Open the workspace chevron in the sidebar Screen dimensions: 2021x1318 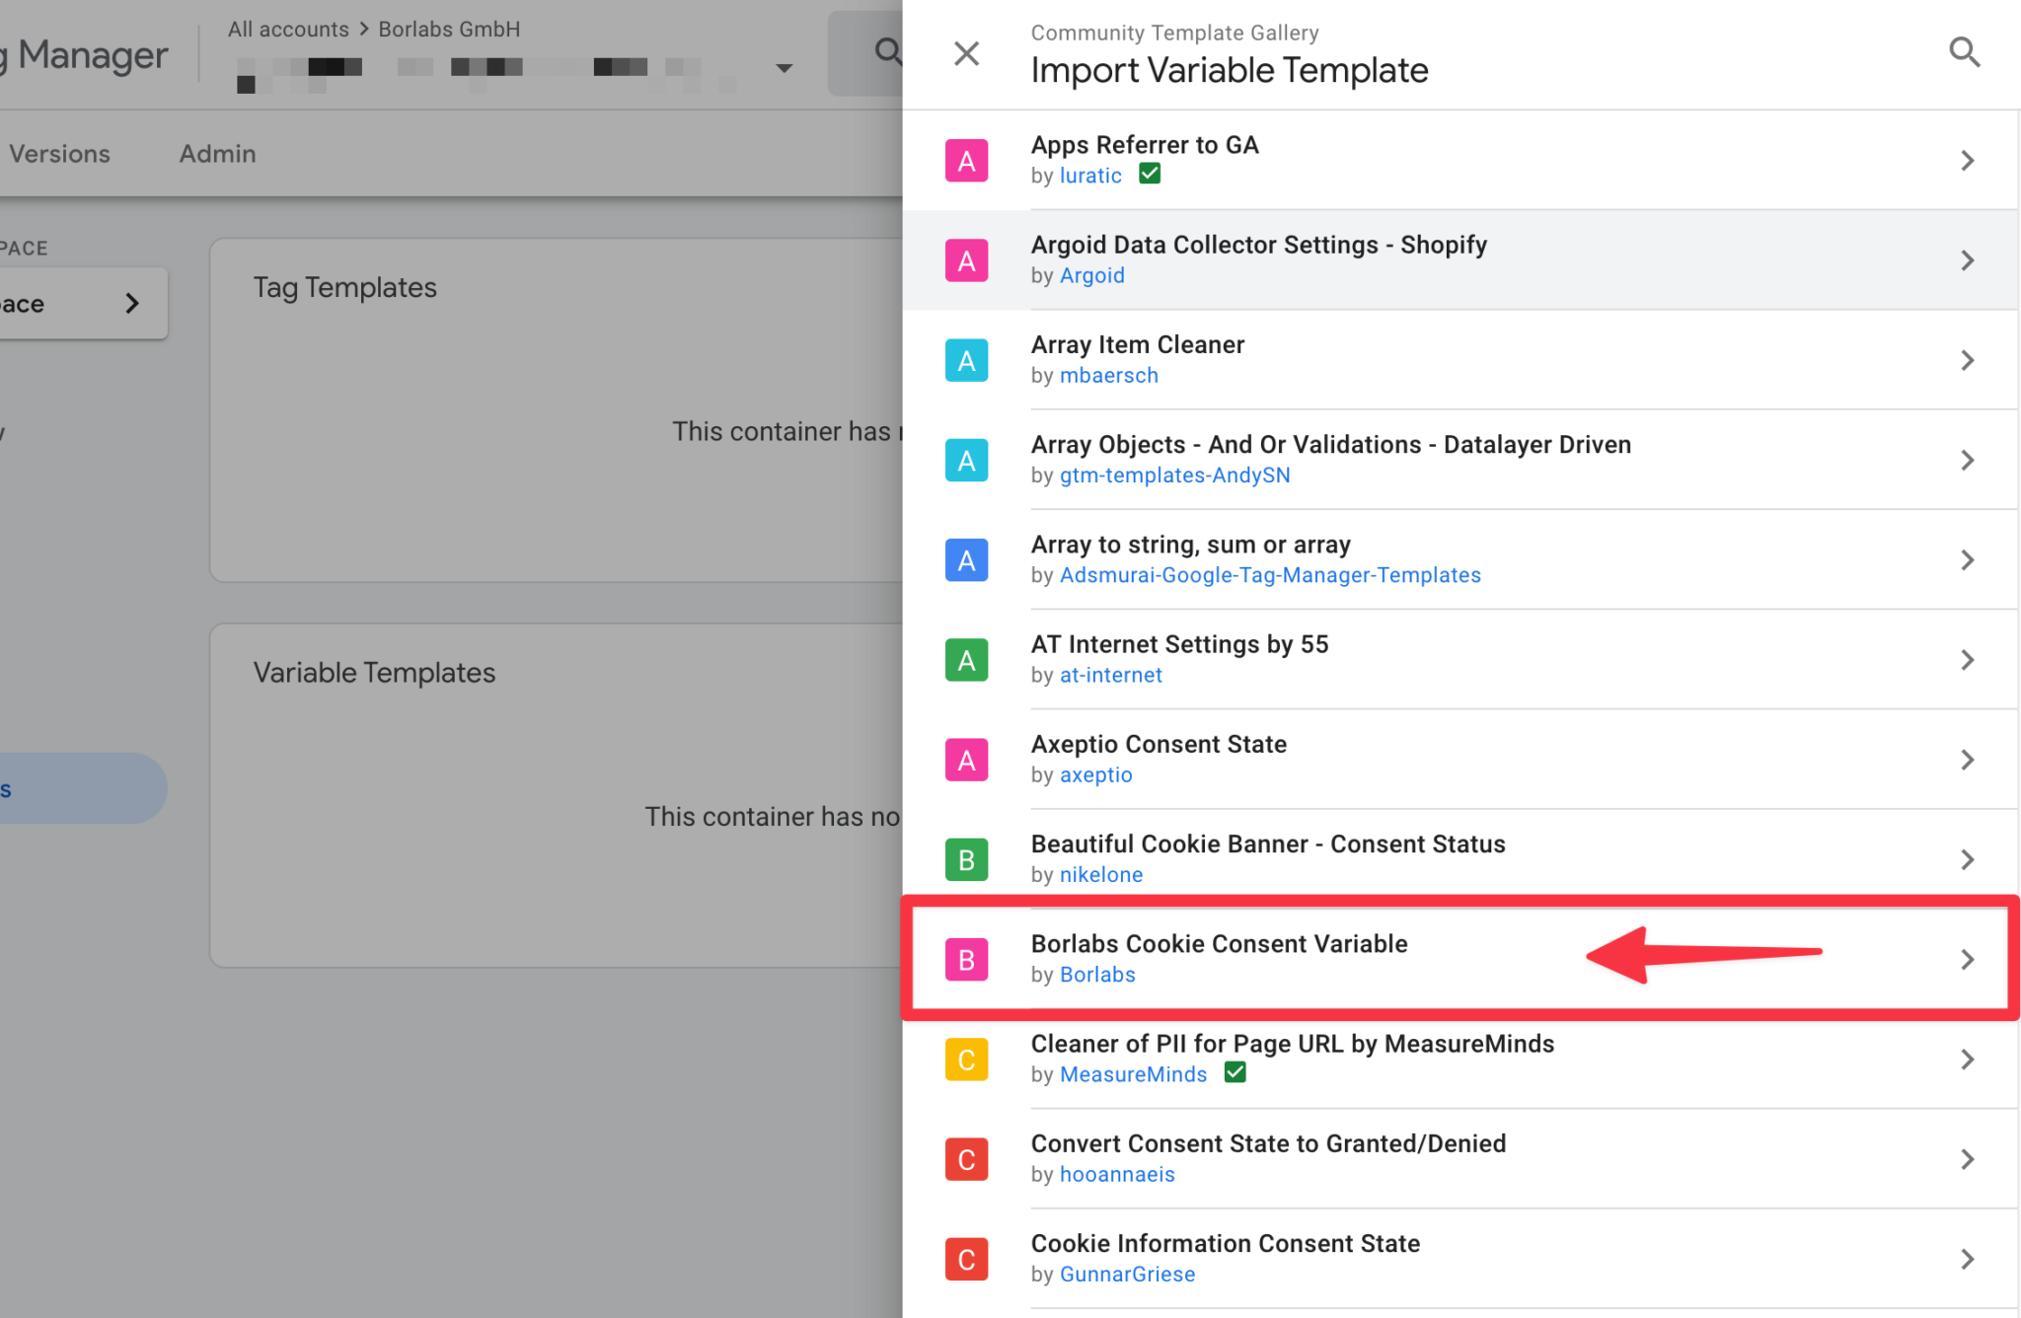pos(132,303)
